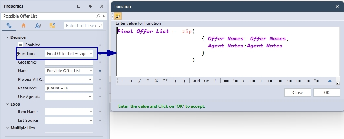Image resolution: width=344 pixels, height=139 pixels.
Task: Insert the not-equal != operator
Action: click(x=235, y=81)
